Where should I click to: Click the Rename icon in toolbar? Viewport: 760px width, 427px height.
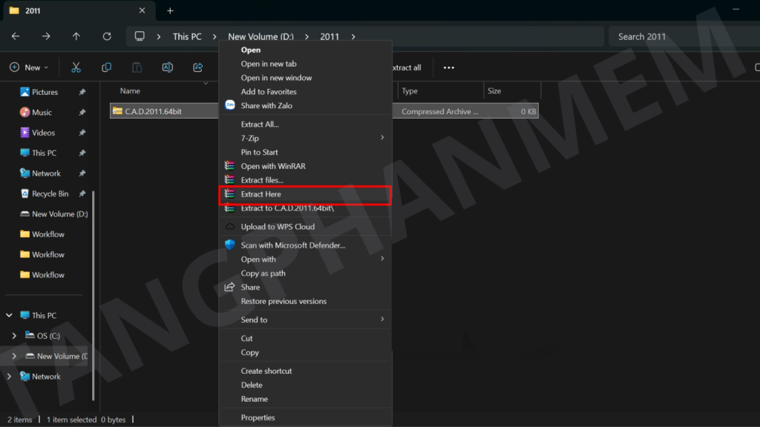point(168,67)
